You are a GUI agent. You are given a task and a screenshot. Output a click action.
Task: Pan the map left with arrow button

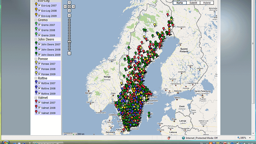tap(65, 6)
